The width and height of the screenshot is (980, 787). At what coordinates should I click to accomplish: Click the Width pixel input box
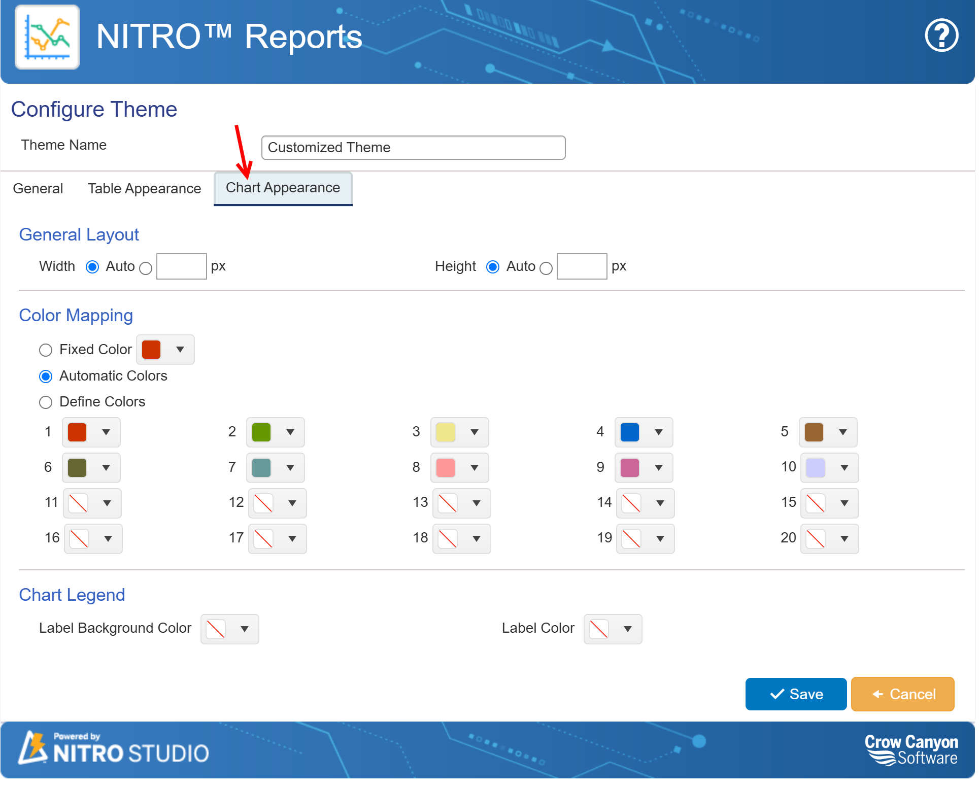point(181,266)
